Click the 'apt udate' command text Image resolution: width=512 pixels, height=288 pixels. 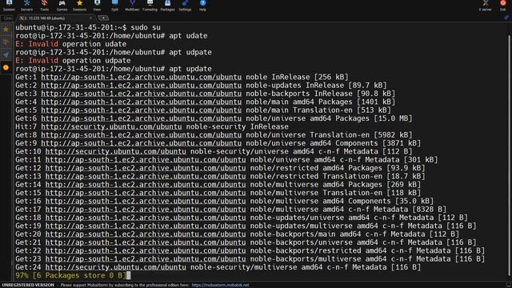pyautogui.click(x=188, y=35)
